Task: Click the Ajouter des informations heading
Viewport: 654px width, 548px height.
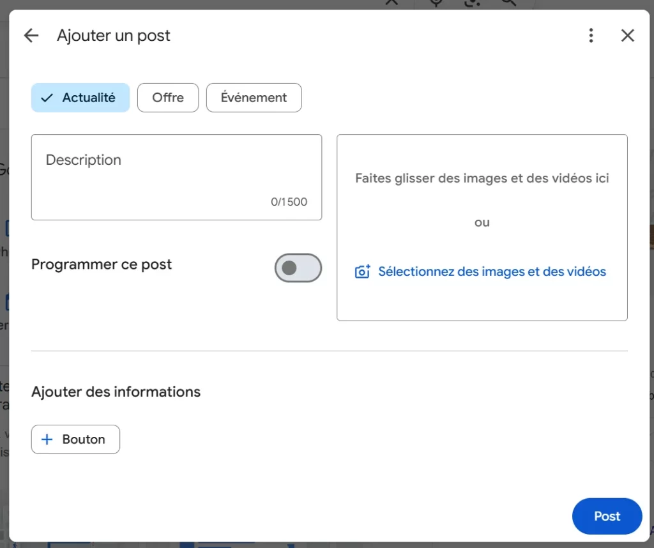Action: click(116, 392)
